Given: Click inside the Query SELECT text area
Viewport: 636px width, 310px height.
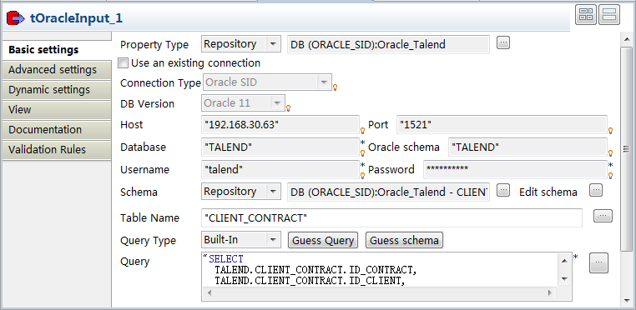Looking at the screenshot, I should (381, 270).
